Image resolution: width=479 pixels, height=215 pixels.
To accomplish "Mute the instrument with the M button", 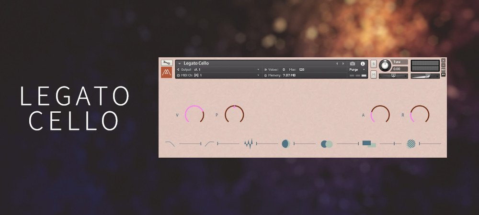I will 374,75.
